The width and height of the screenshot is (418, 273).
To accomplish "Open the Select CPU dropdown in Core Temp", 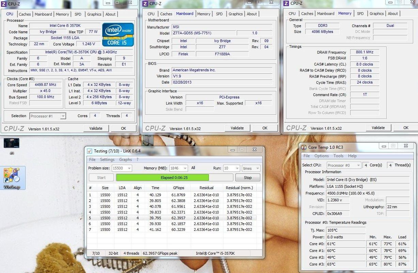I will [x=344, y=165].
